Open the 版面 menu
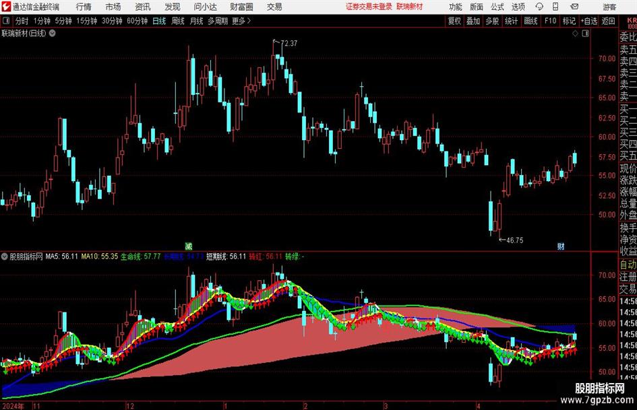Screen dimensions: 637x410 pos(477,7)
